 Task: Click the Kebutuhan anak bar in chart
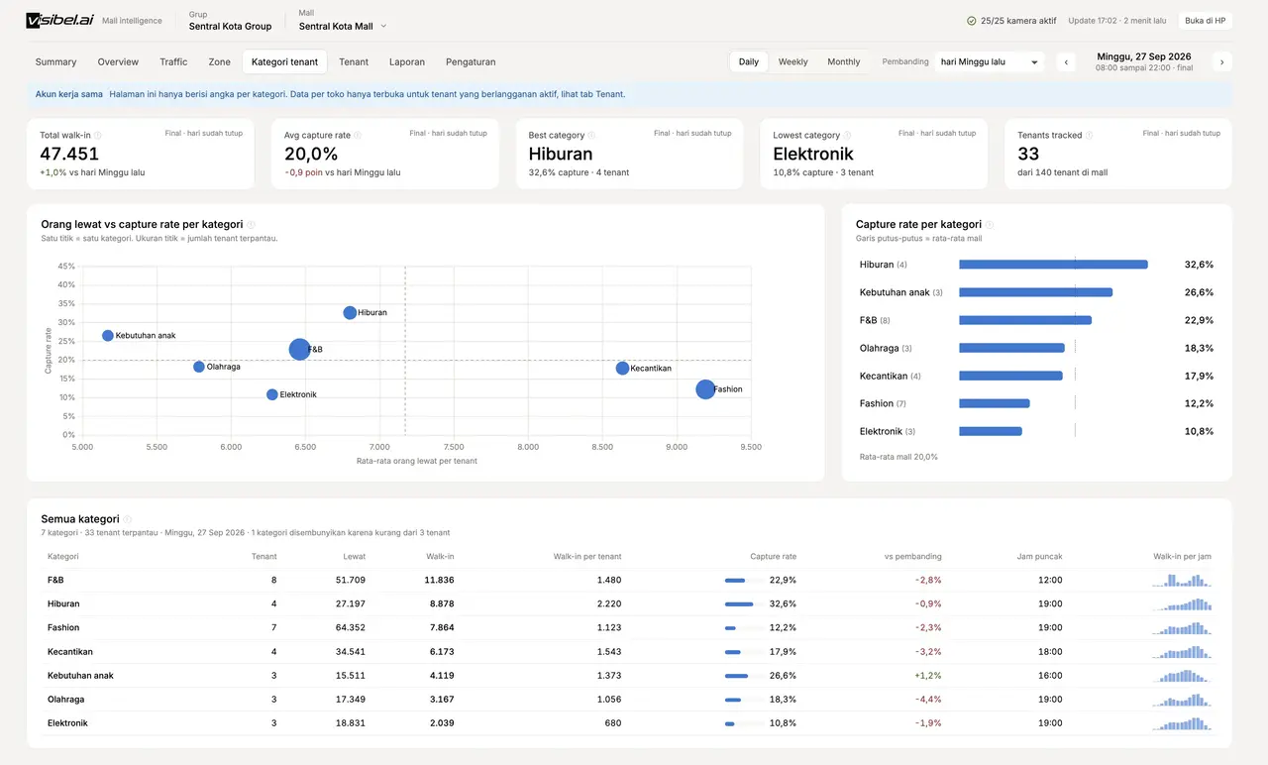point(1036,292)
